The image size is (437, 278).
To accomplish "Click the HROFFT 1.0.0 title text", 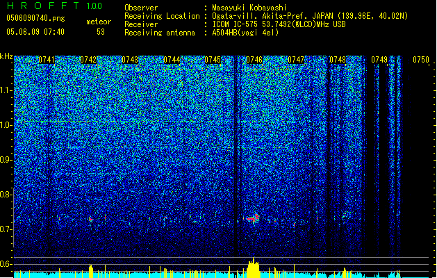I will [54, 6].
